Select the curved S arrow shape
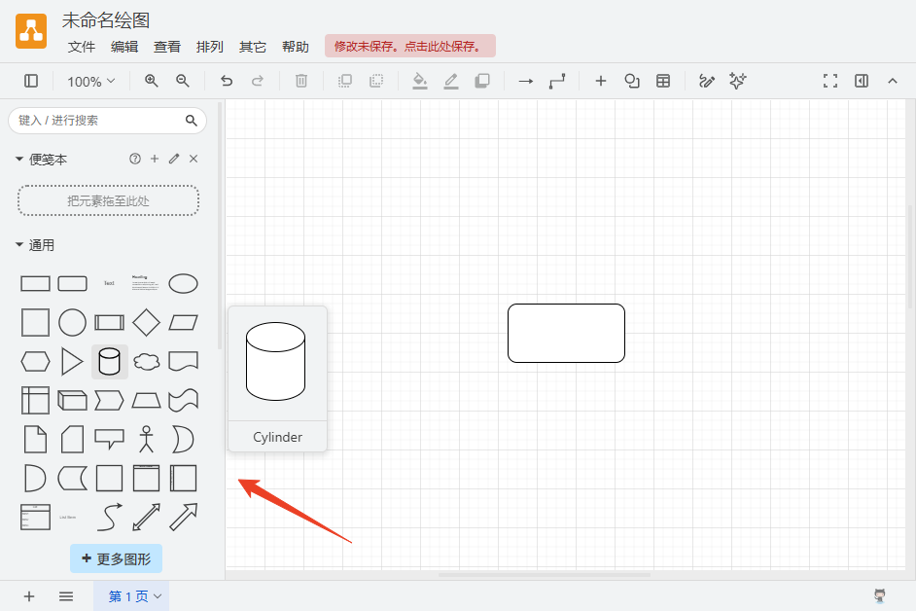Image resolution: width=916 pixels, height=611 pixels. pyautogui.click(x=109, y=517)
